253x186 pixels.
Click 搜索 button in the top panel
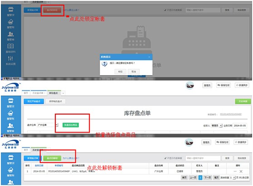[x=227, y=10]
